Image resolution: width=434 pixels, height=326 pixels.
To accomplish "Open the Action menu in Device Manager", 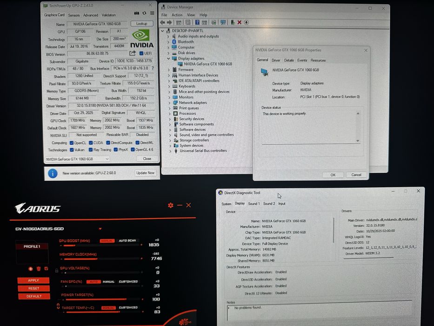I will coord(177,15).
